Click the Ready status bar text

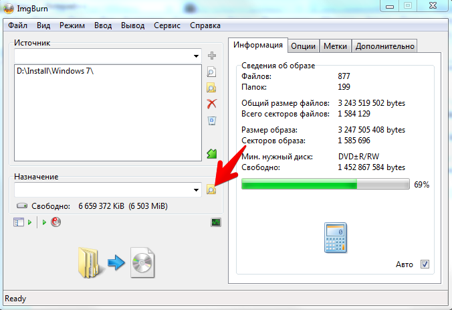[15, 299]
